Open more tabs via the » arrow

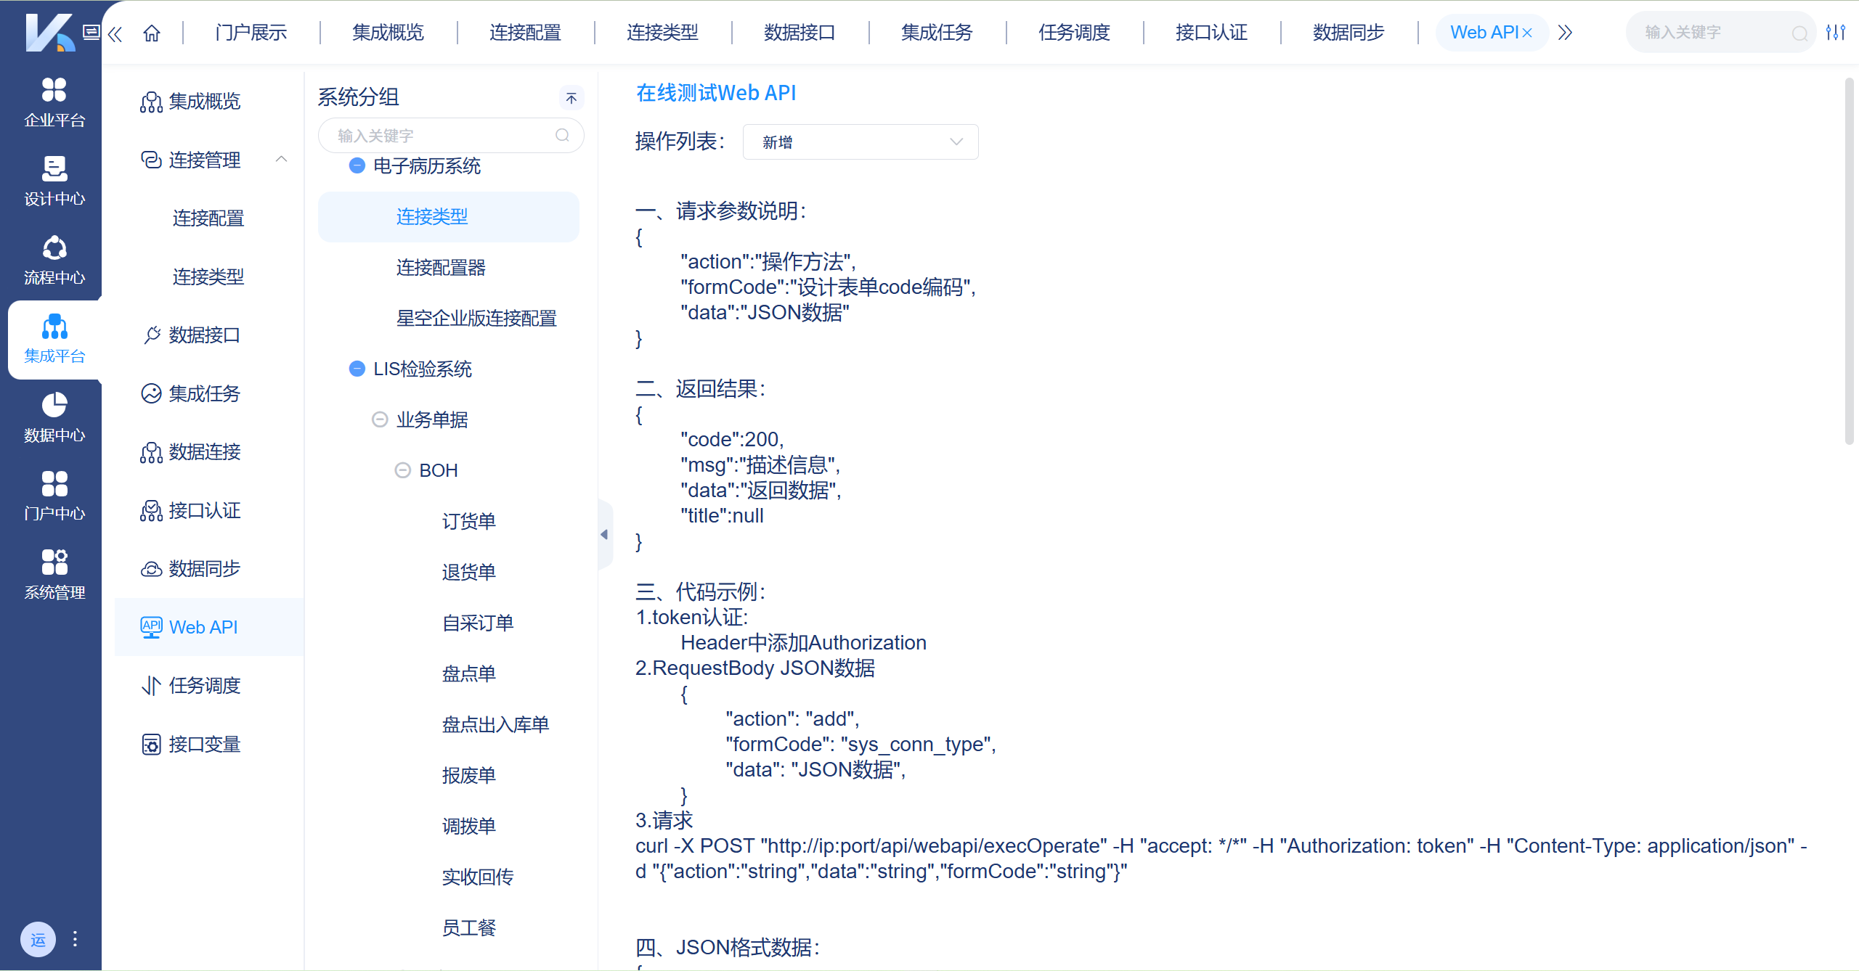[x=1566, y=32]
